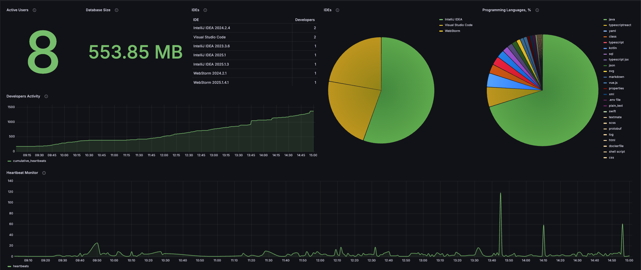Click the java color swatch in the legend
Viewport: 641px width, 270px height.
605,20
